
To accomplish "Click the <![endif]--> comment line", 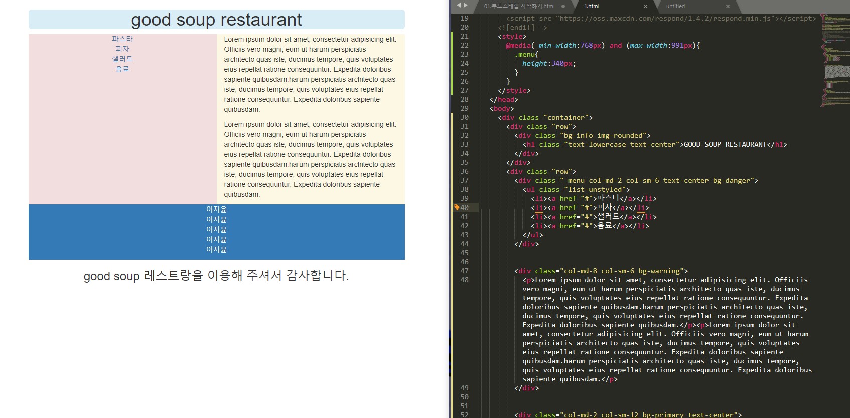I will (x=522, y=27).
